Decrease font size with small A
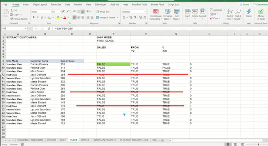 (x=68, y=11)
